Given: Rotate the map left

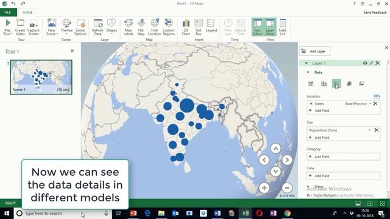Looking at the screenshot, I should (264, 160).
